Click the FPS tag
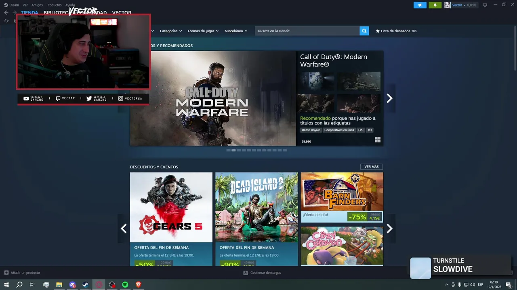This screenshot has height=290, width=517. [x=361, y=130]
